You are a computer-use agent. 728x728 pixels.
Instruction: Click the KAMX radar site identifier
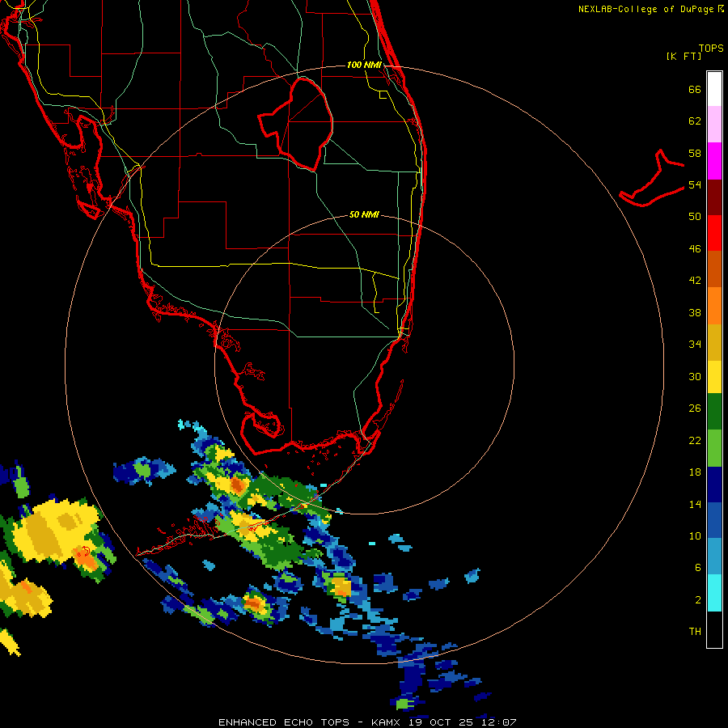point(387,722)
